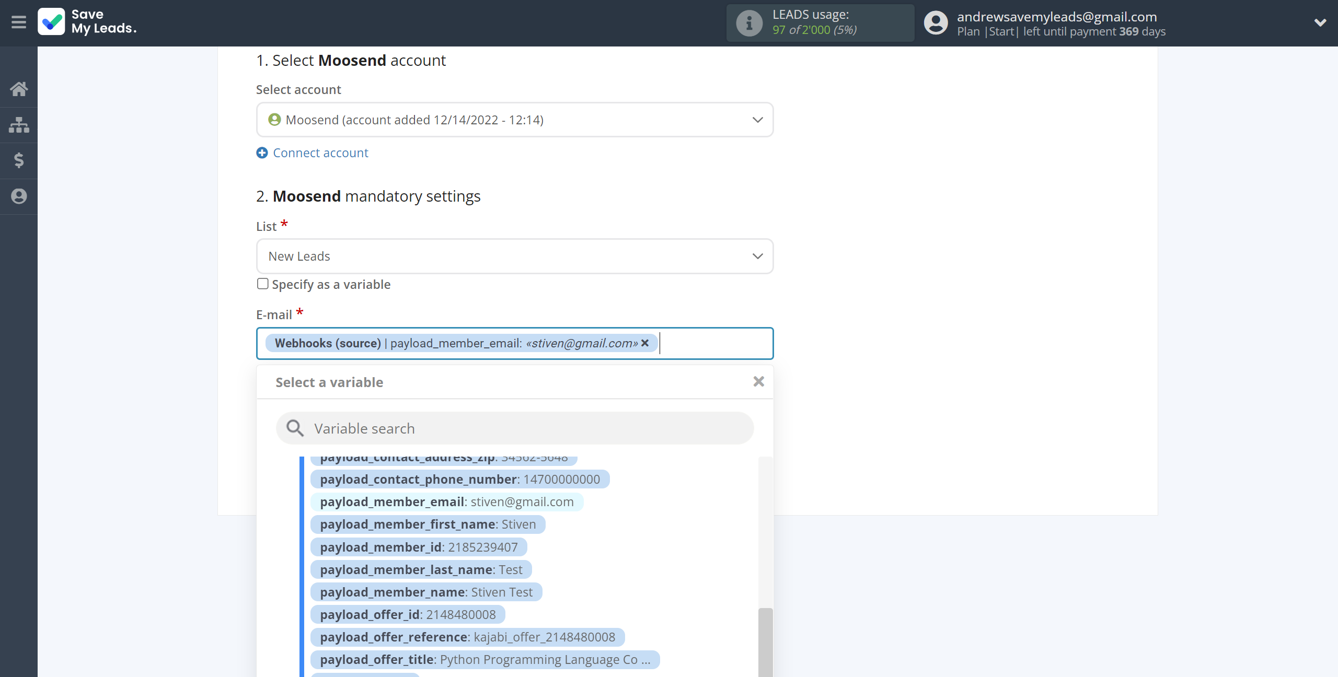1338x677 pixels.
Task: Select payload_offer_title variable
Action: coord(485,660)
